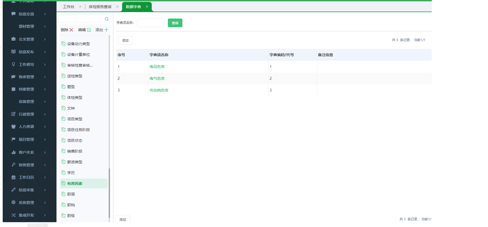
Task: Click the 添加 button above the table
Action: (125, 40)
